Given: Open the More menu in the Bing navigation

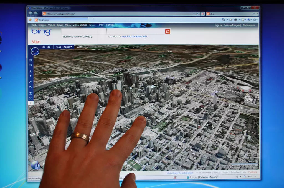Looking at the screenshot, I should 92,25.
